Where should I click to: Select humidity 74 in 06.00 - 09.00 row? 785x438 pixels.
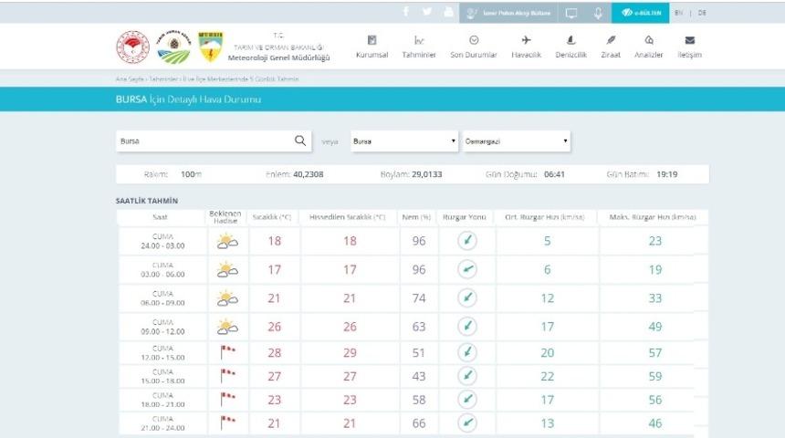(419, 298)
